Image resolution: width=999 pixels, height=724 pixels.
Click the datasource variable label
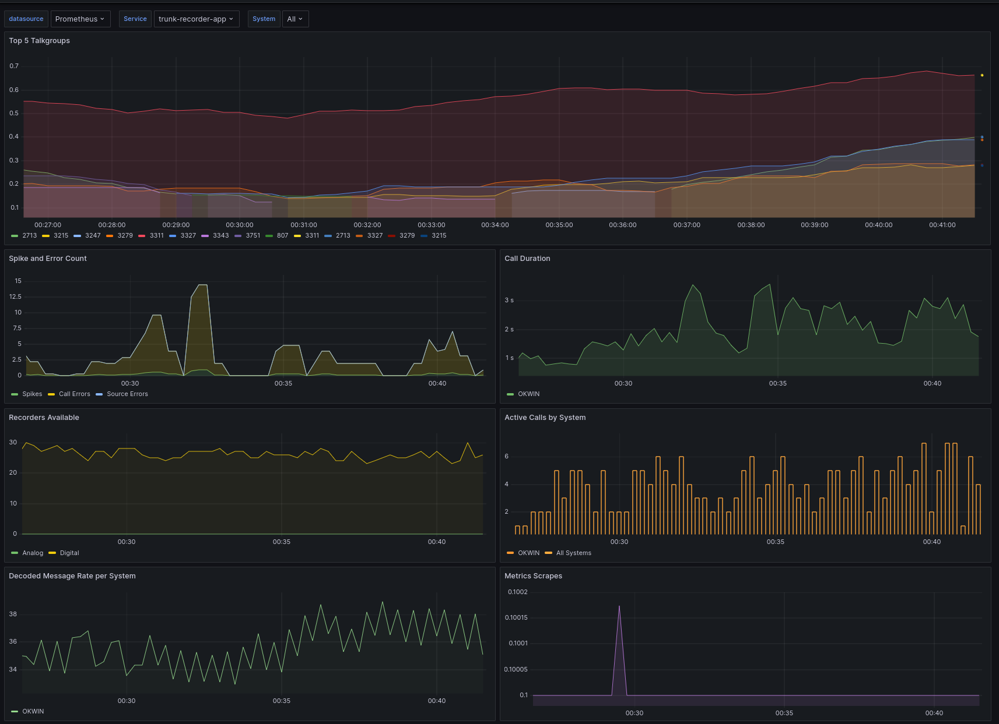[26, 19]
